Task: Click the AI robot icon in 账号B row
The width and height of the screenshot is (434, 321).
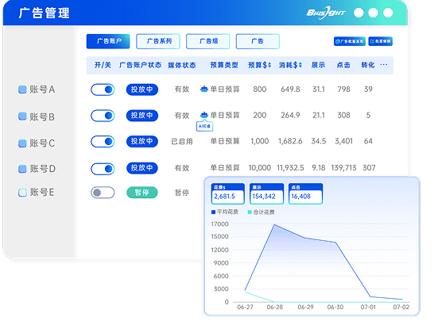Action: point(204,115)
